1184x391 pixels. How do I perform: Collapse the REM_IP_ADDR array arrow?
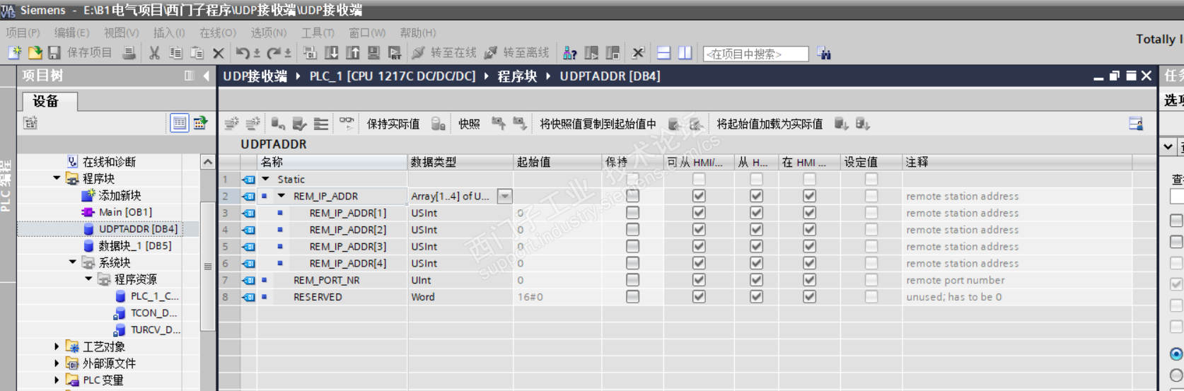pos(282,196)
